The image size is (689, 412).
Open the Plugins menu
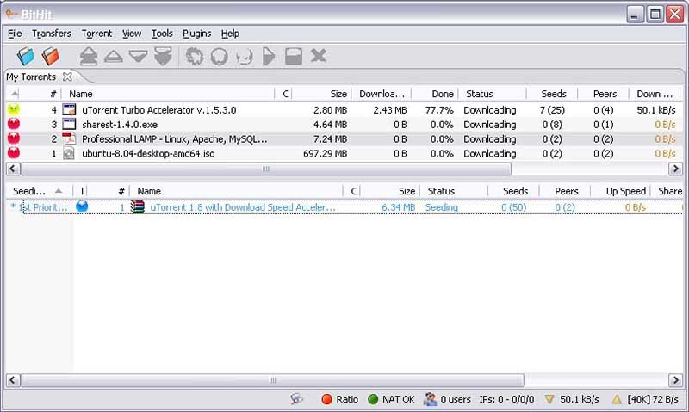pyautogui.click(x=196, y=34)
